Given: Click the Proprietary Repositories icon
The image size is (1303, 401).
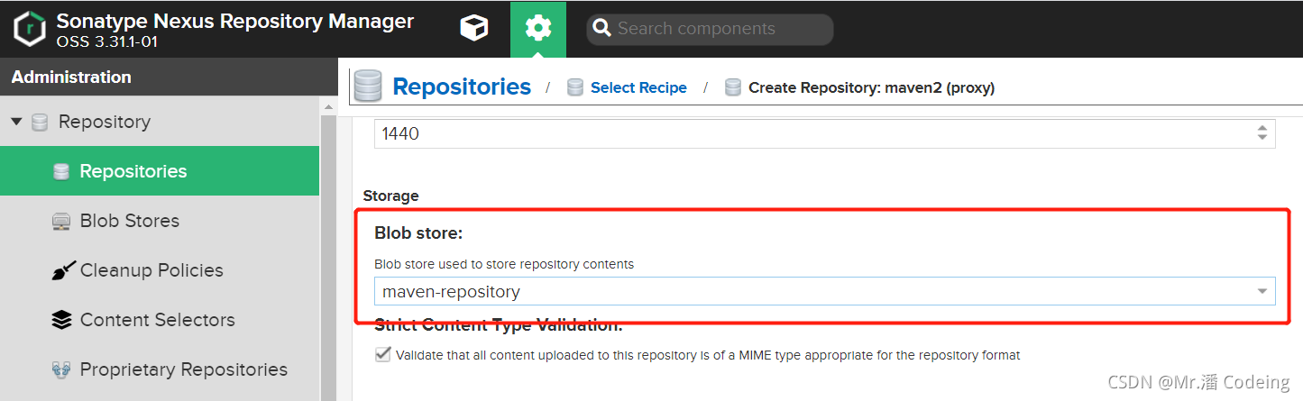Looking at the screenshot, I should coord(61,369).
